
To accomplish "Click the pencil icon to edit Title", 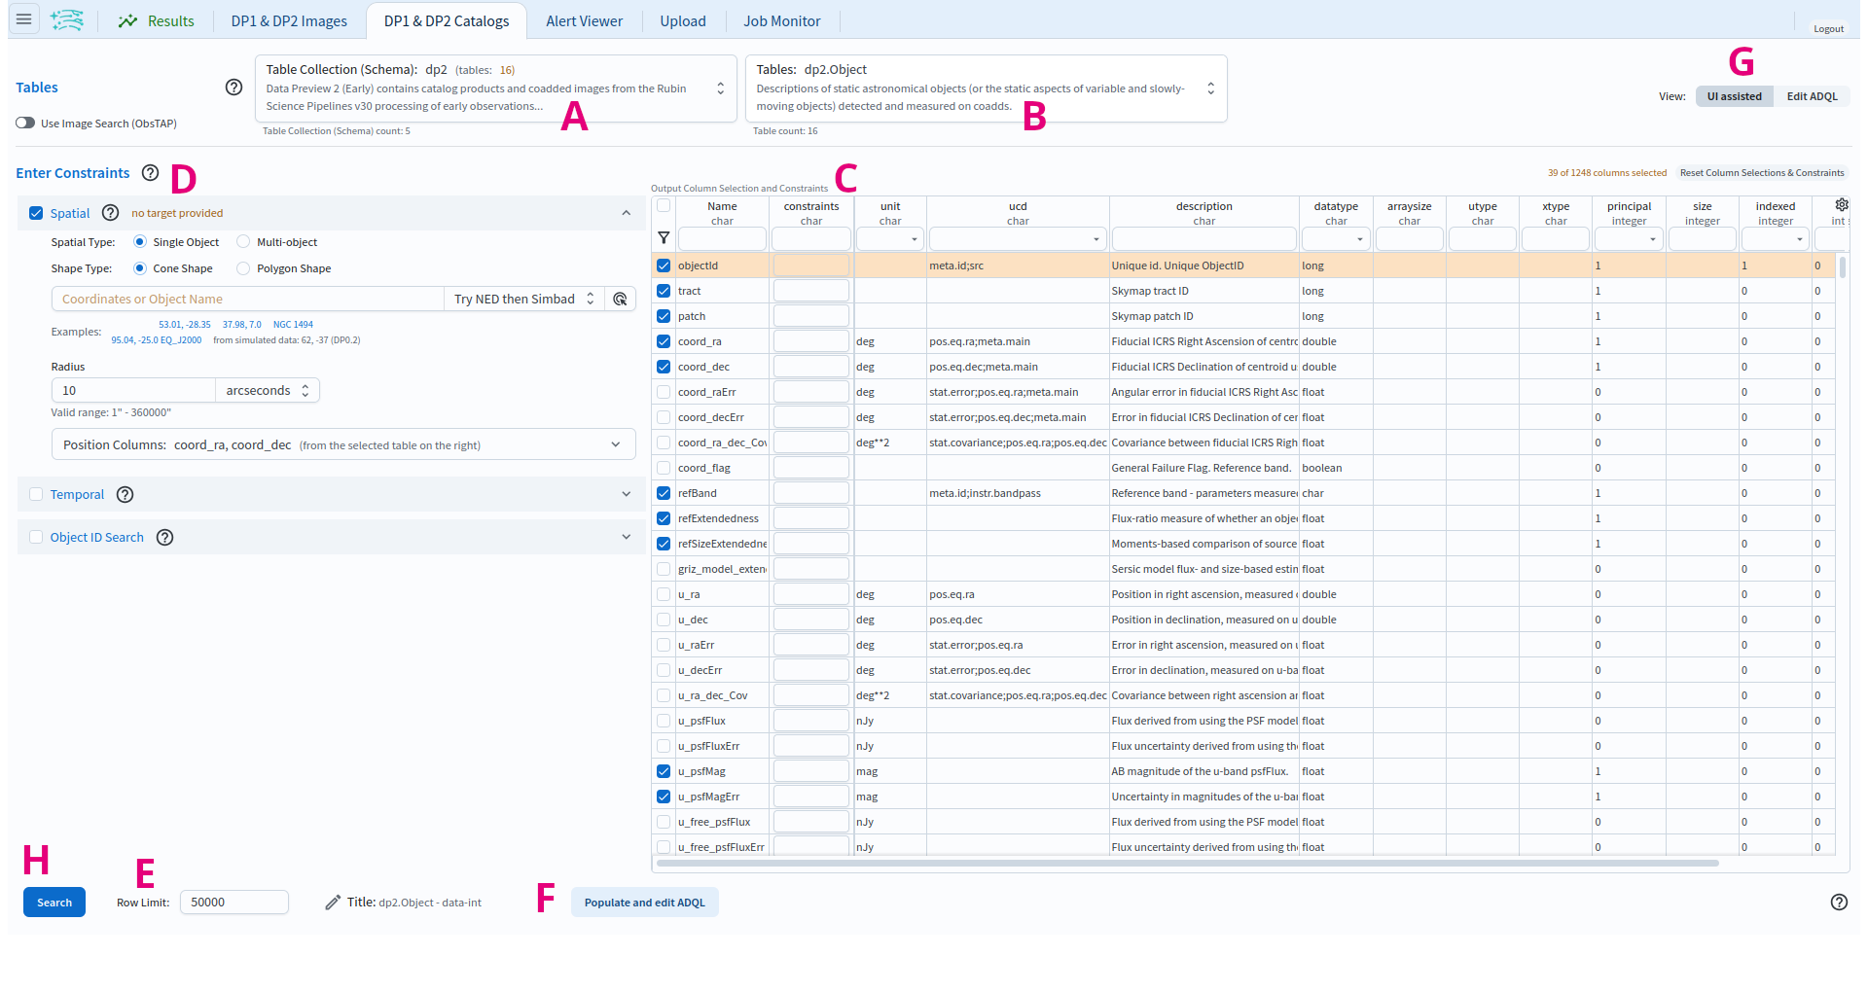I will click(333, 903).
